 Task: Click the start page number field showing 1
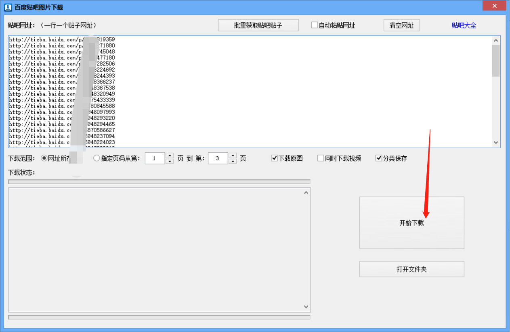coord(155,158)
